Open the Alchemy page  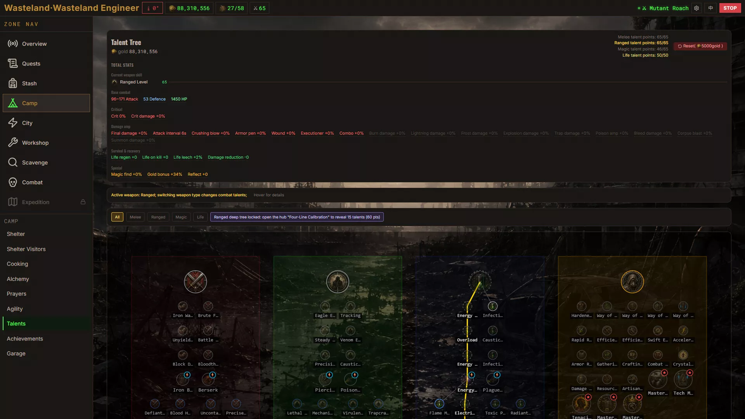(46, 279)
